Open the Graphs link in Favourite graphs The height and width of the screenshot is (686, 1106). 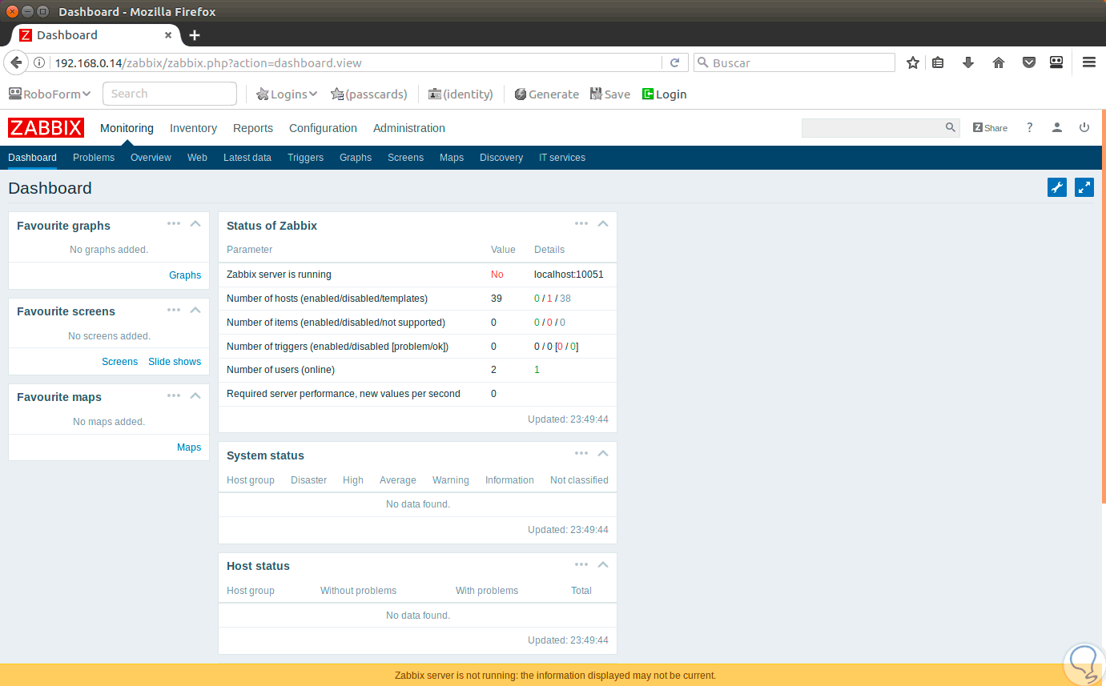pos(185,275)
